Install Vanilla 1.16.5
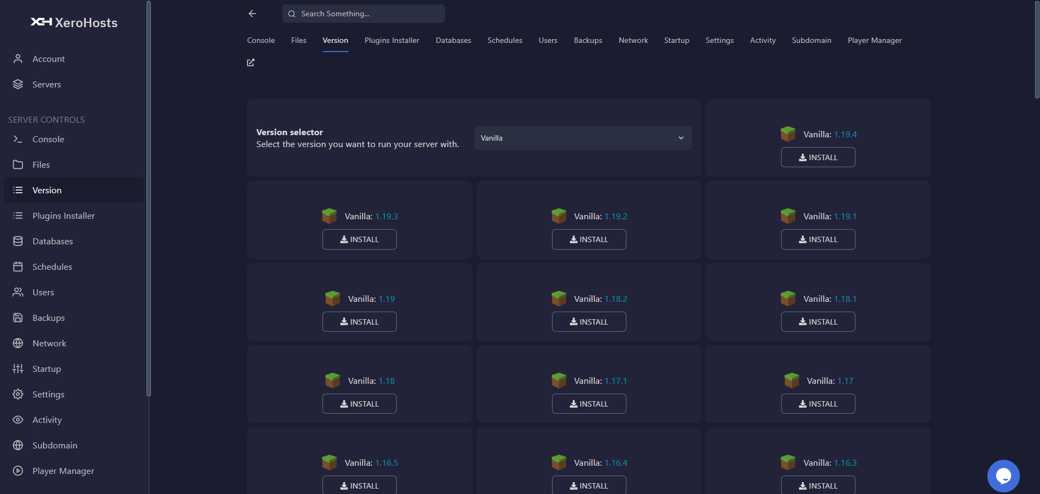The width and height of the screenshot is (1040, 494). (x=359, y=485)
